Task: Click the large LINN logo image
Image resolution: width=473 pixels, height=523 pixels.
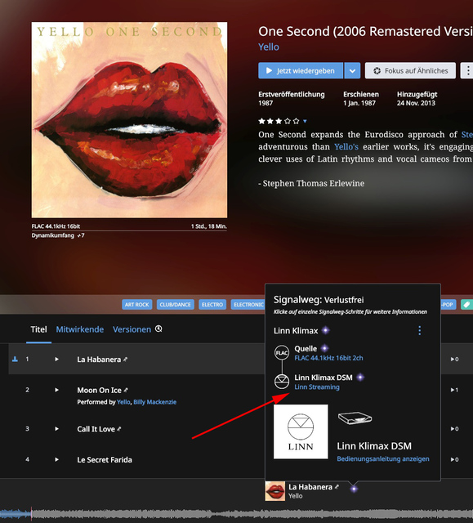Action: pyautogui.click(x=301, y=431)
